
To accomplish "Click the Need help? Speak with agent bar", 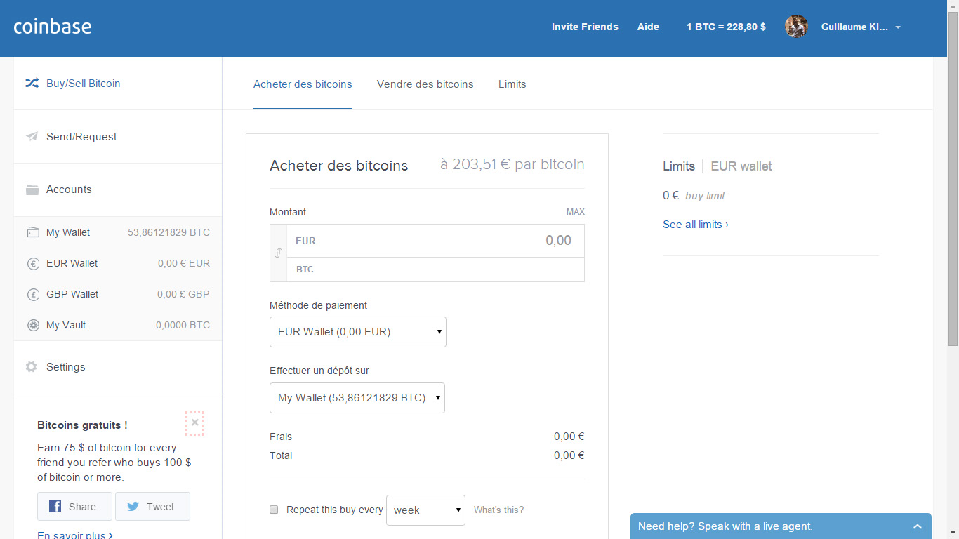I will (781, 526).
